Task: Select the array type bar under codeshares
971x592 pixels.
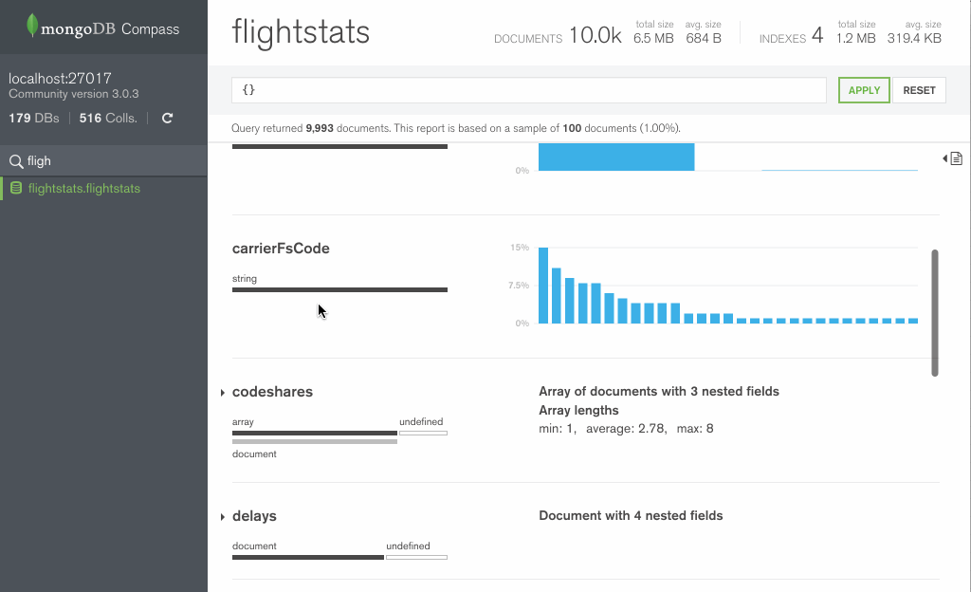Action: point(314,433)
